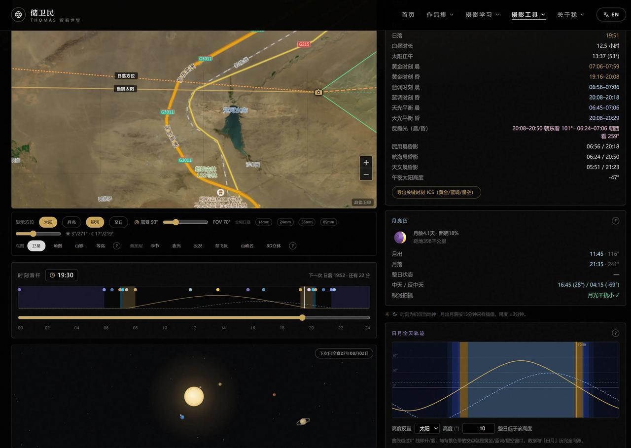
Task: Click the help icon after 3D立体
Action: tap(292, 246)
